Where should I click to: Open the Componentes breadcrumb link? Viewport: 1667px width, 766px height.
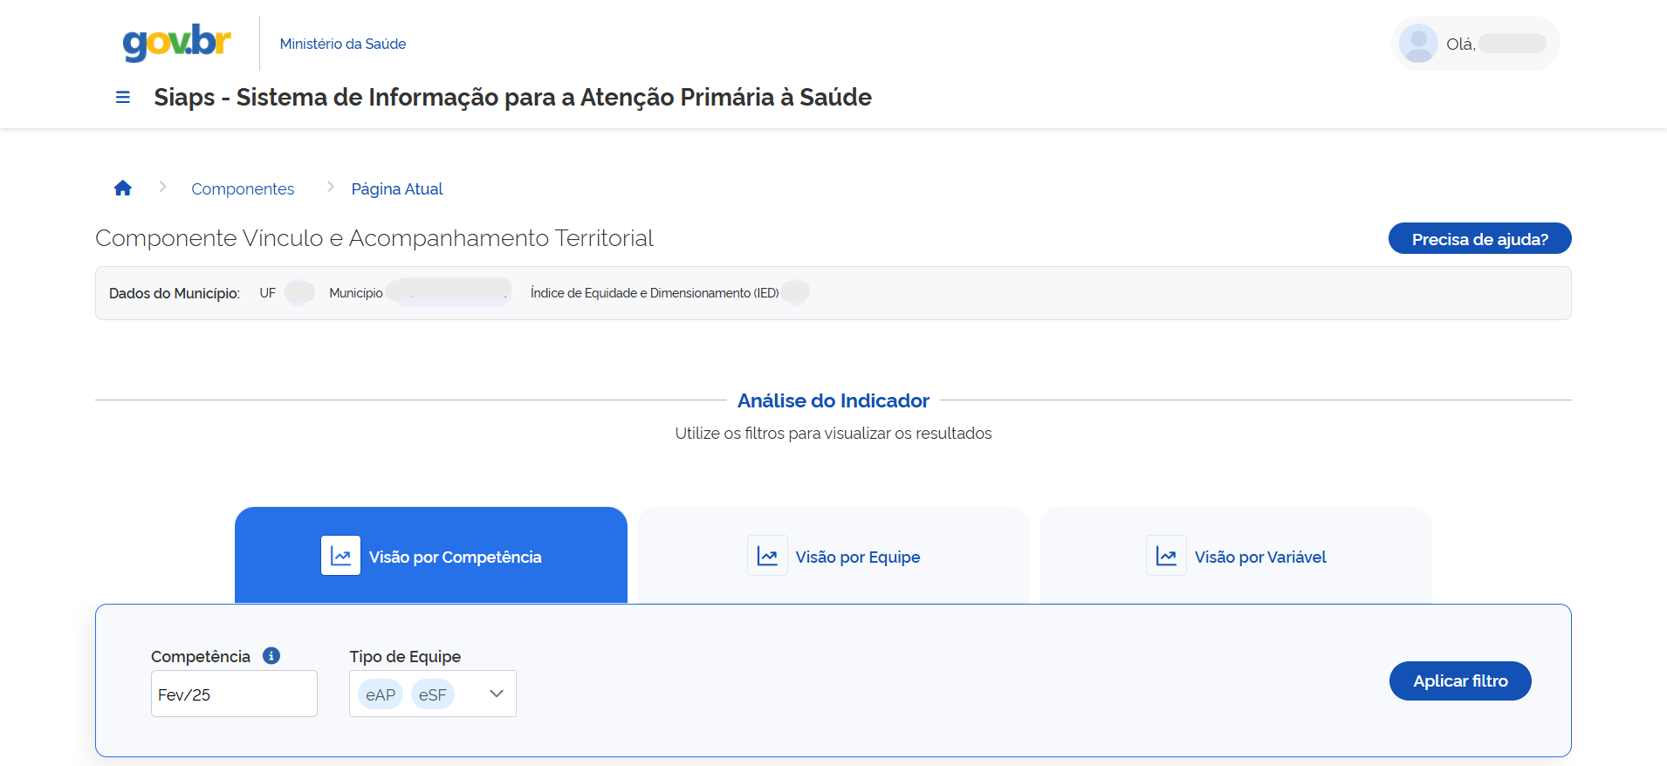243,189
